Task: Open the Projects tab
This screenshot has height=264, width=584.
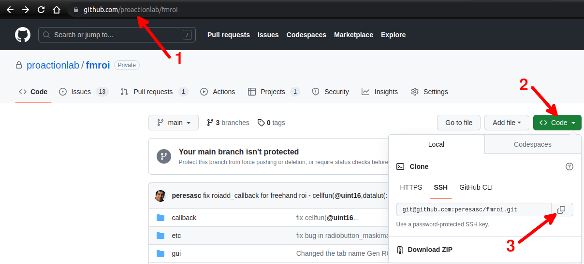Action: 274,92
